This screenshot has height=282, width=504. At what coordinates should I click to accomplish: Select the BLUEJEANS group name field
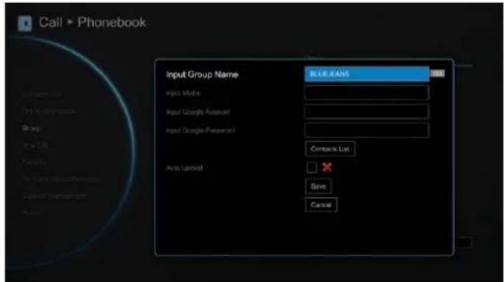pyautogui.click(x=366, y=74)
